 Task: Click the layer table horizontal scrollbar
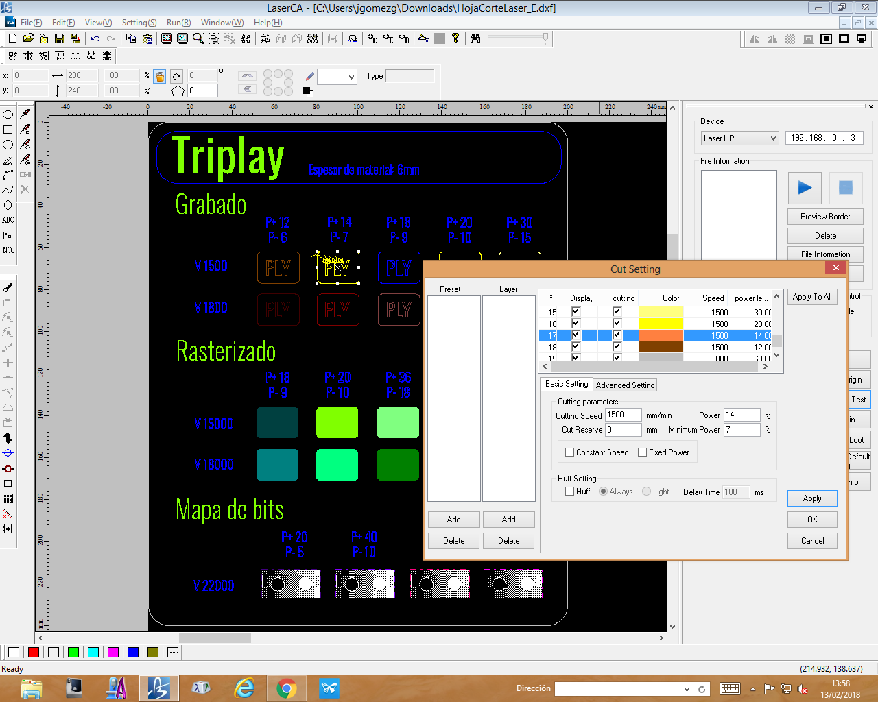(x=655, y=367)
